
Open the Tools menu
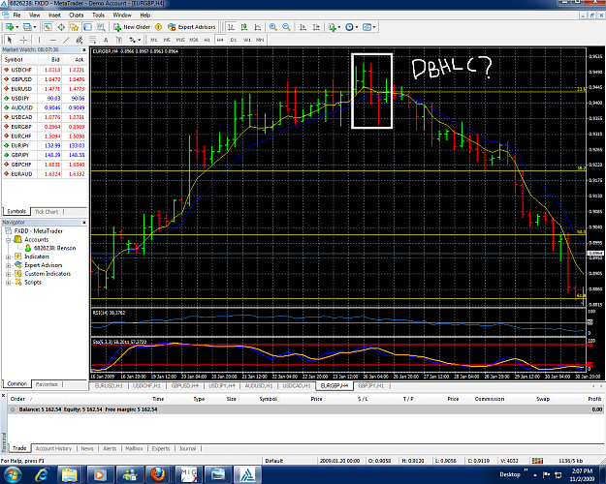click(x=98, y=15)
